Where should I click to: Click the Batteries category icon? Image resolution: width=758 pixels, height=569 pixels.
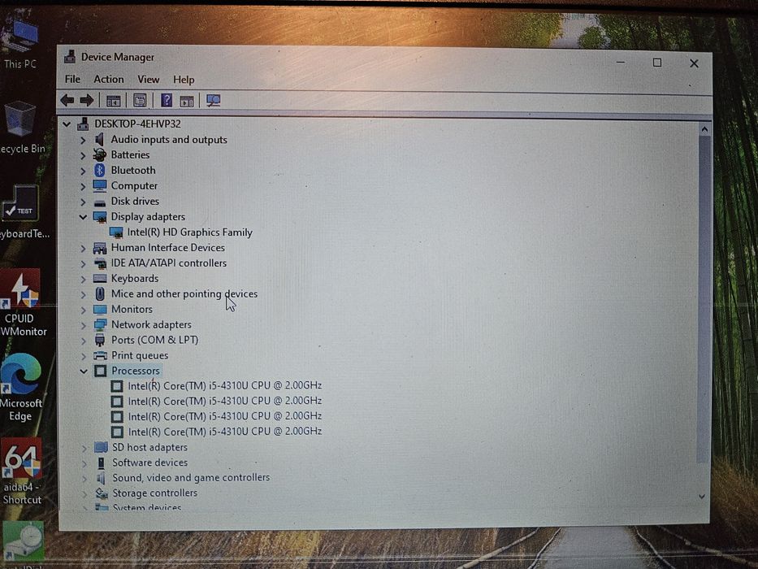[100, 154]
